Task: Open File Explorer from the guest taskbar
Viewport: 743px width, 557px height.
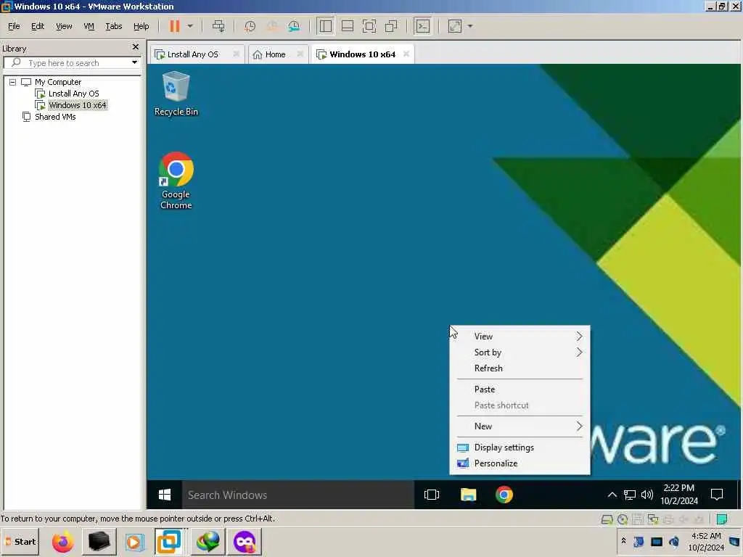Action: click(x=468, y=495)
